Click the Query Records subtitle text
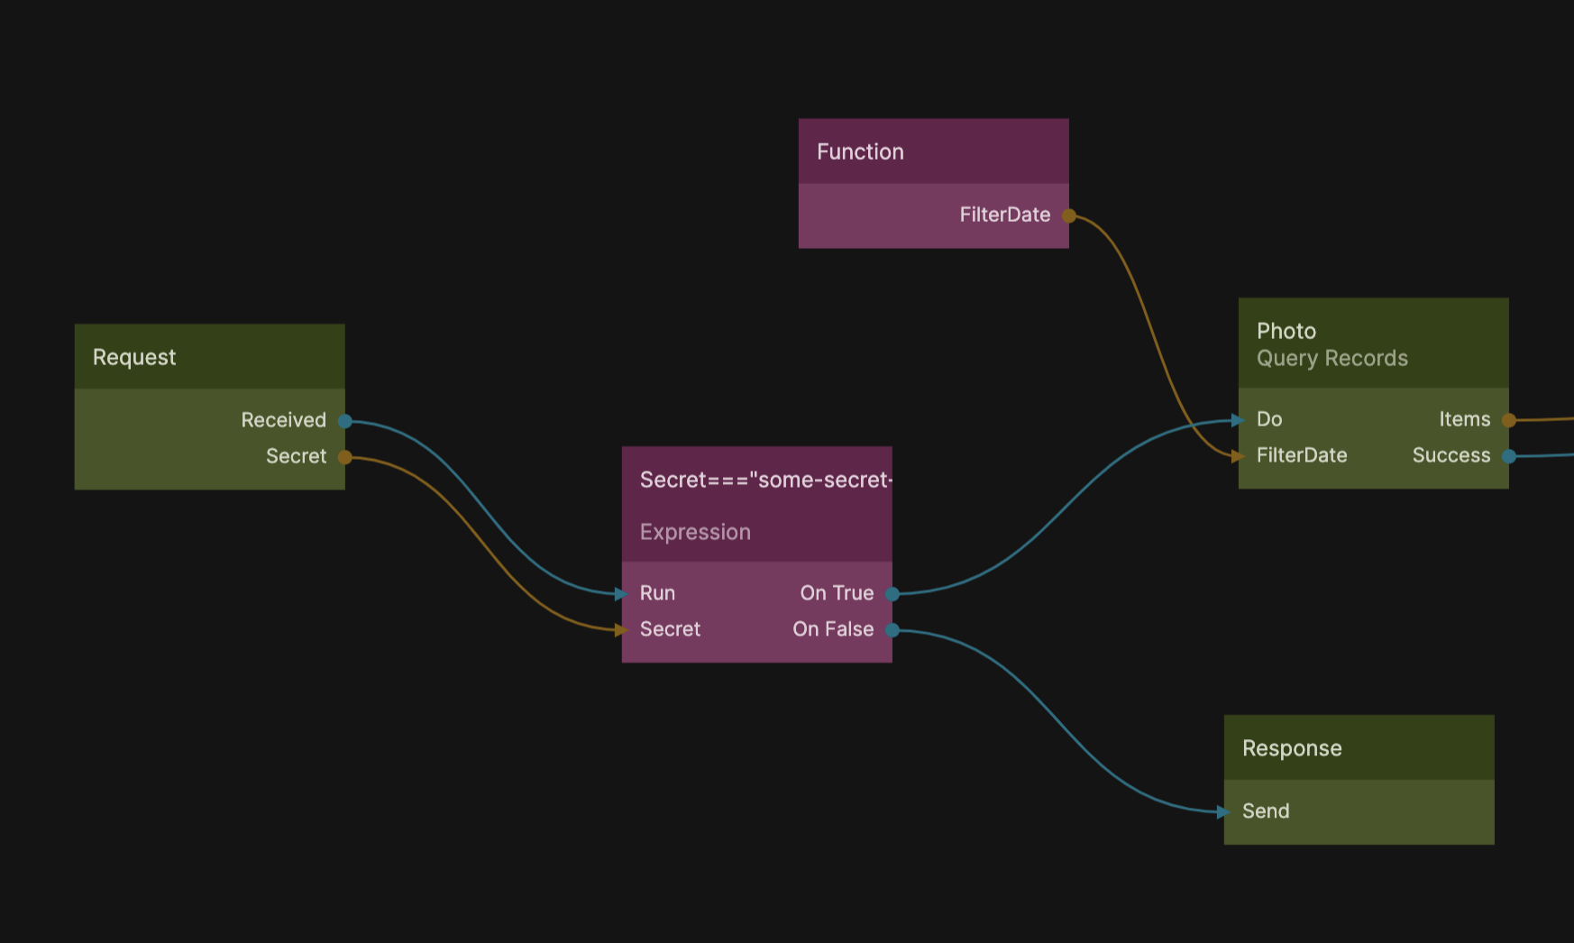Viewport: 1574px width, 943px height. pyautogui.click(x=1331, y=359)
